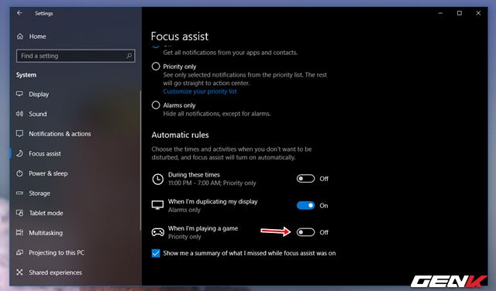Click the Sound speaker icon
Screen dimensions: 496x291
point(19,114)
